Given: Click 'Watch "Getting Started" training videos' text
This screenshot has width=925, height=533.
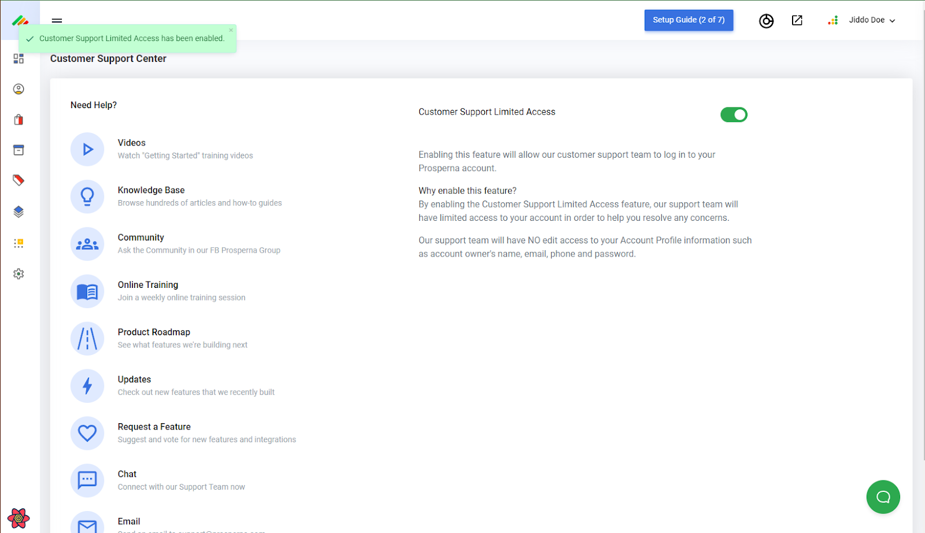Looking at the screenshot, I should pos(186,156).
